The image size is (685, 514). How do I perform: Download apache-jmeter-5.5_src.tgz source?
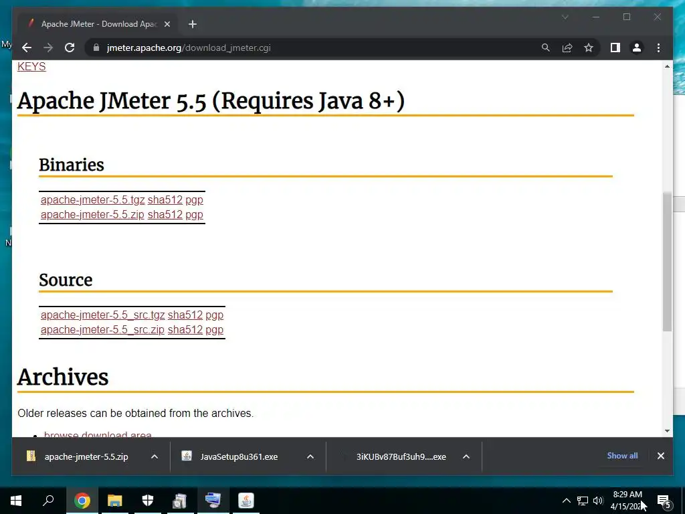click(102, 315)
